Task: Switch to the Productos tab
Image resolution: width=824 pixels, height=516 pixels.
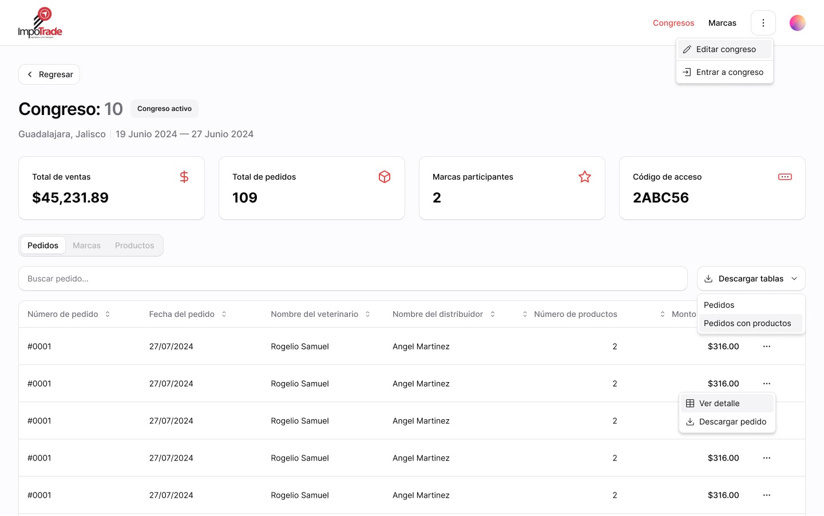Action: (x=134, y=245)
